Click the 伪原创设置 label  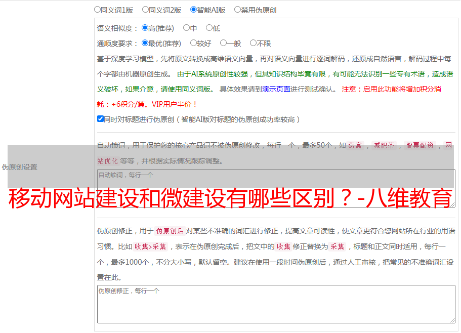tap(19, 167)
